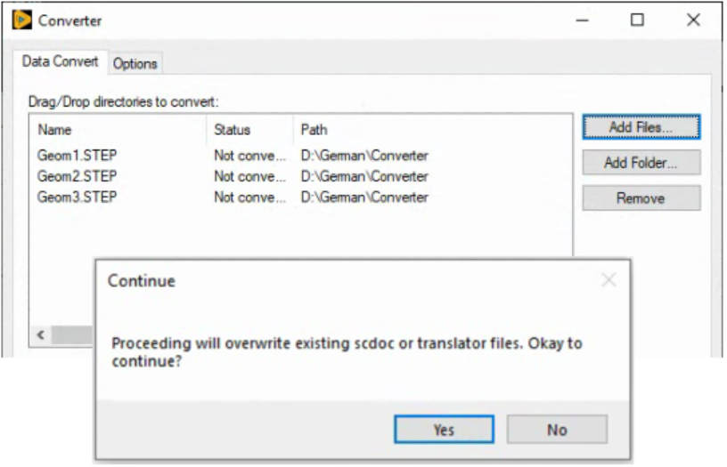
Task: Switch to the Options tab
Action: (x=135, y=63)
